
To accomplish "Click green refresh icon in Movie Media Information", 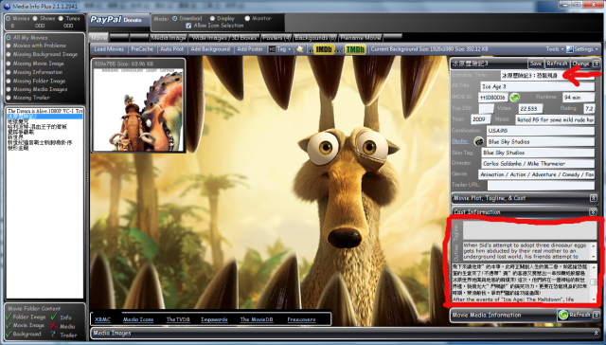I will click(x=563, y=315).
